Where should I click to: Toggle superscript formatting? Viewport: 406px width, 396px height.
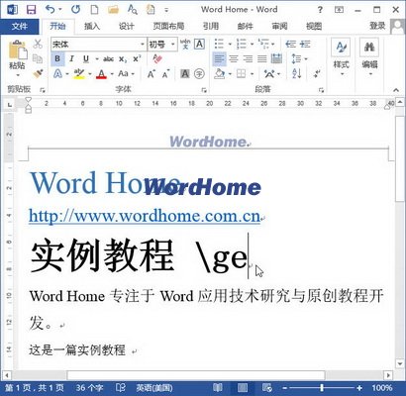[x=137, y=59]
